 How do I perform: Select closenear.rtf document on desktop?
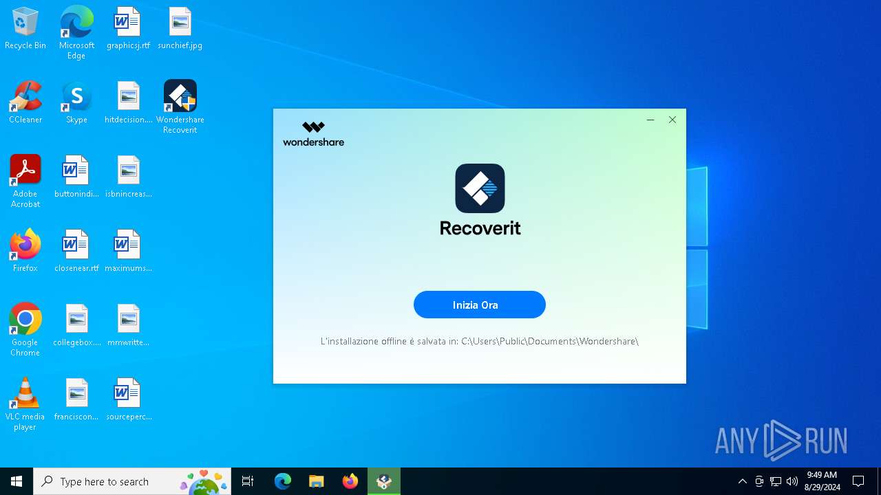point(76,251)
